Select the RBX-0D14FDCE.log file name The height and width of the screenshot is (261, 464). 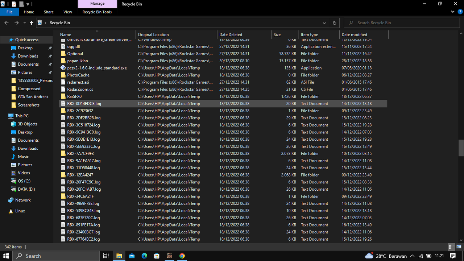click(x=84, y=104)
